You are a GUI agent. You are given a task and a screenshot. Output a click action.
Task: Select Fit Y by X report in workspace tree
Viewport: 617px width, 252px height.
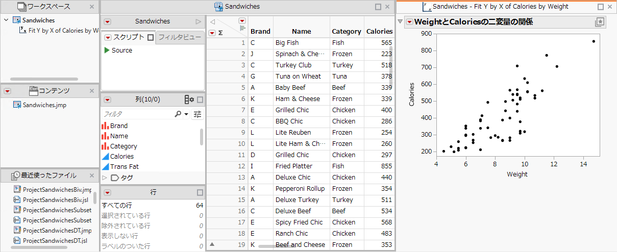coord(59,30)
